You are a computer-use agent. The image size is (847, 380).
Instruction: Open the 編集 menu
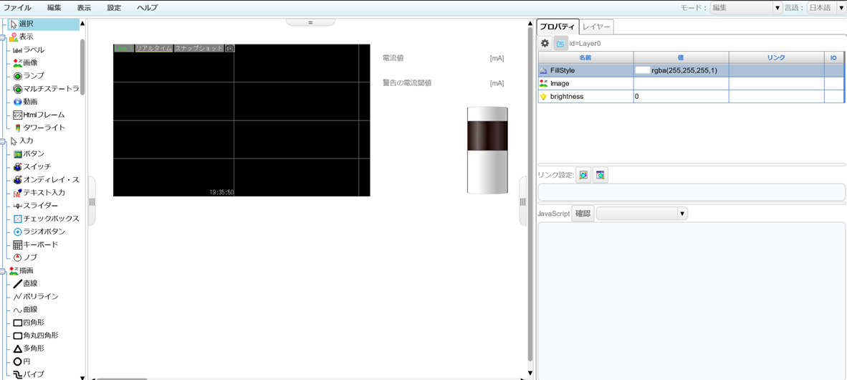pos(54,8)
